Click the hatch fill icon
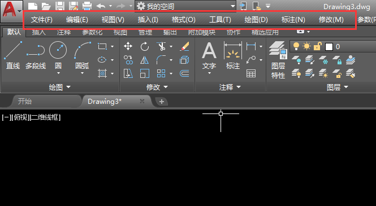Screen dimensions: 376x206 pyautogui.click(x=102, y=73)
